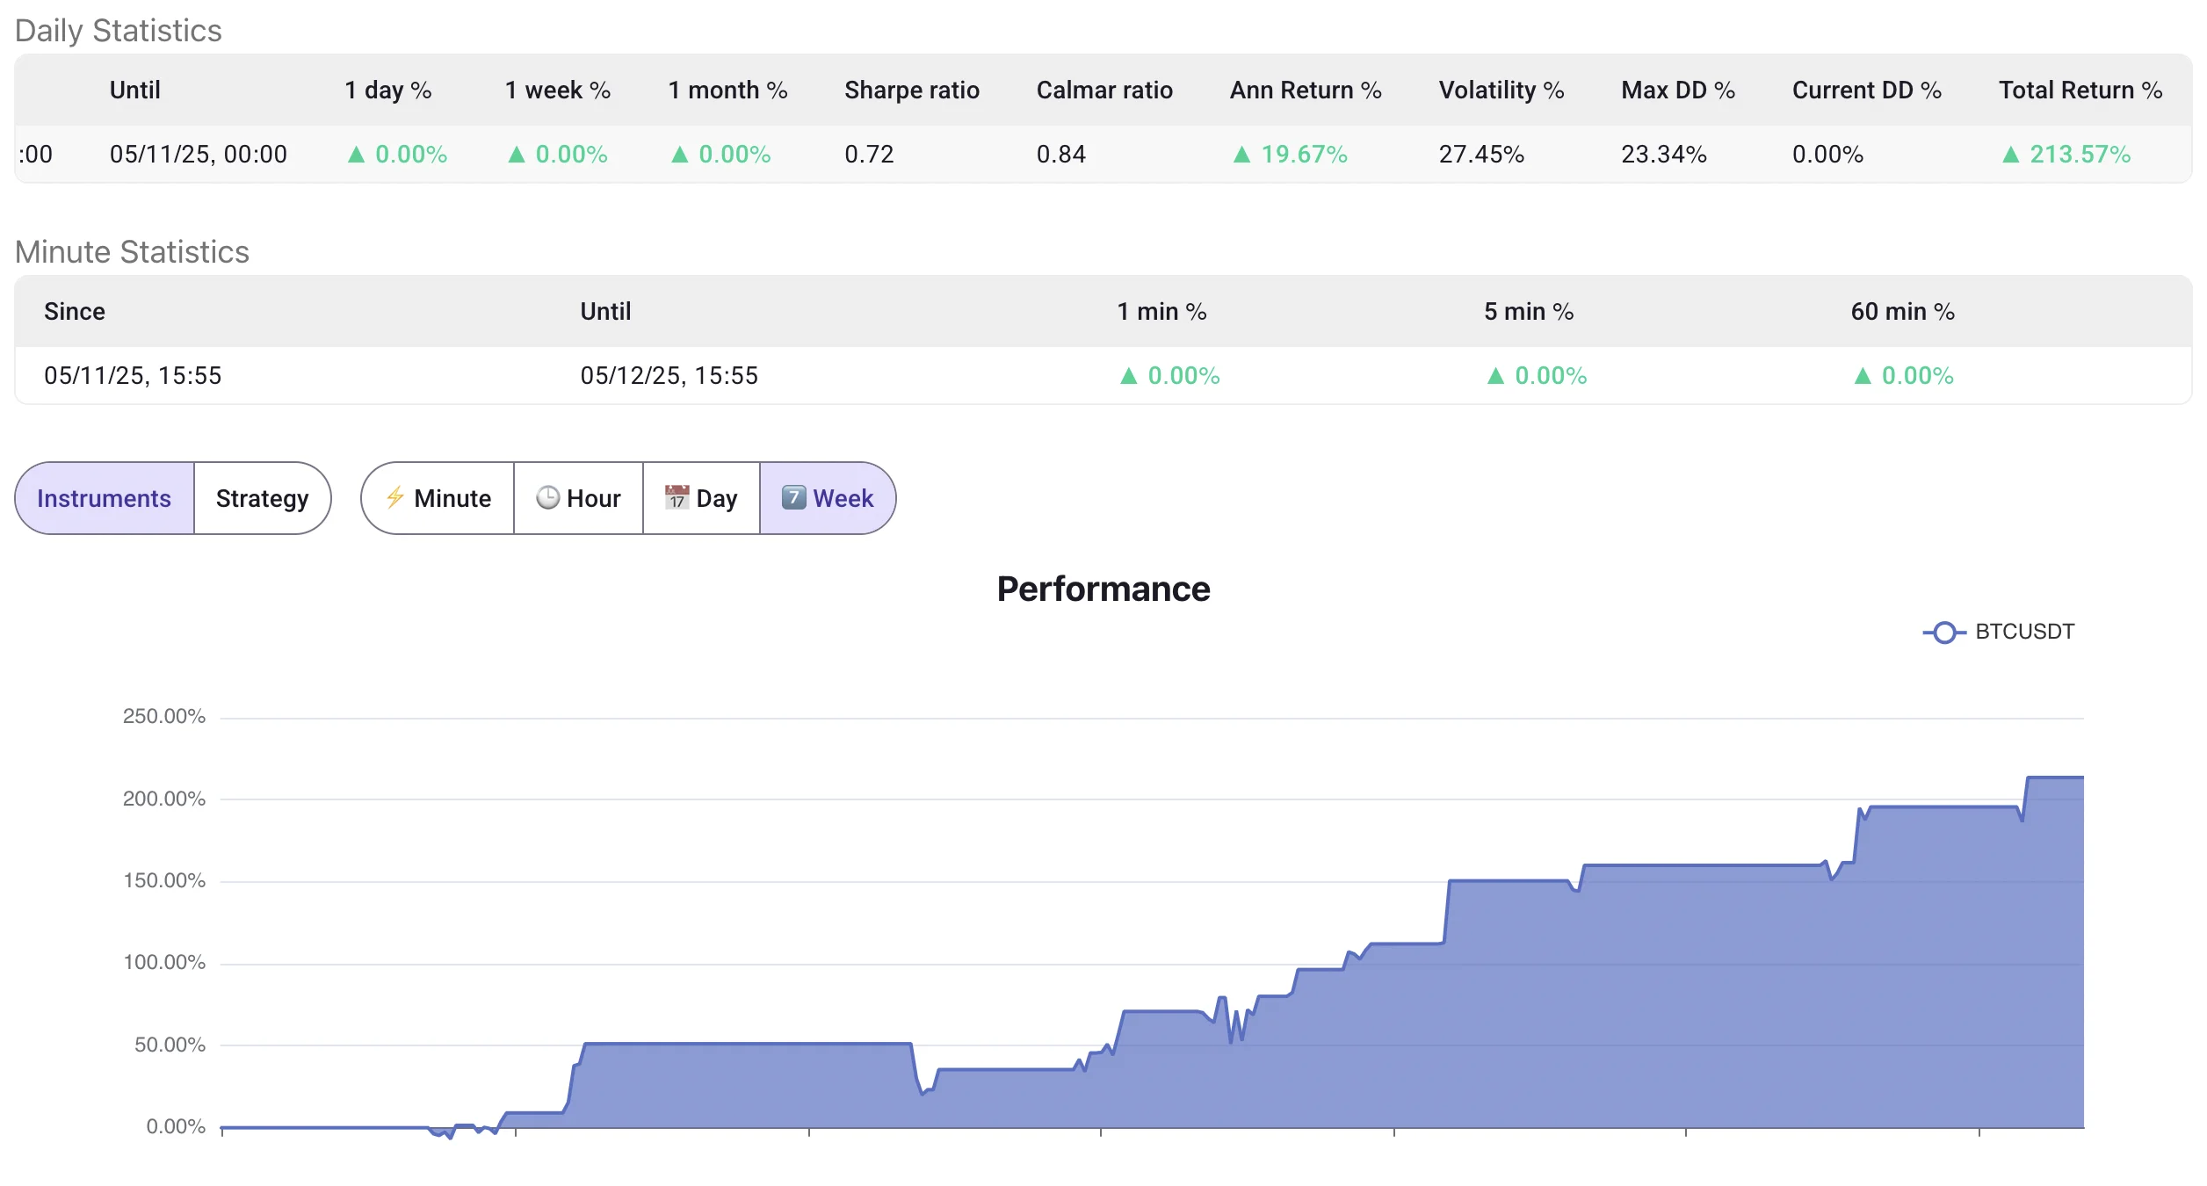Click the 27.45% volatility value

1481,154
